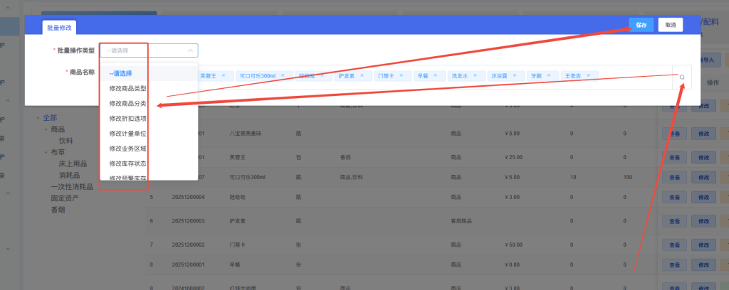Screen dimensions: 729x290
Task: Remove the 芙蓉王 tag
Action: 223,75
